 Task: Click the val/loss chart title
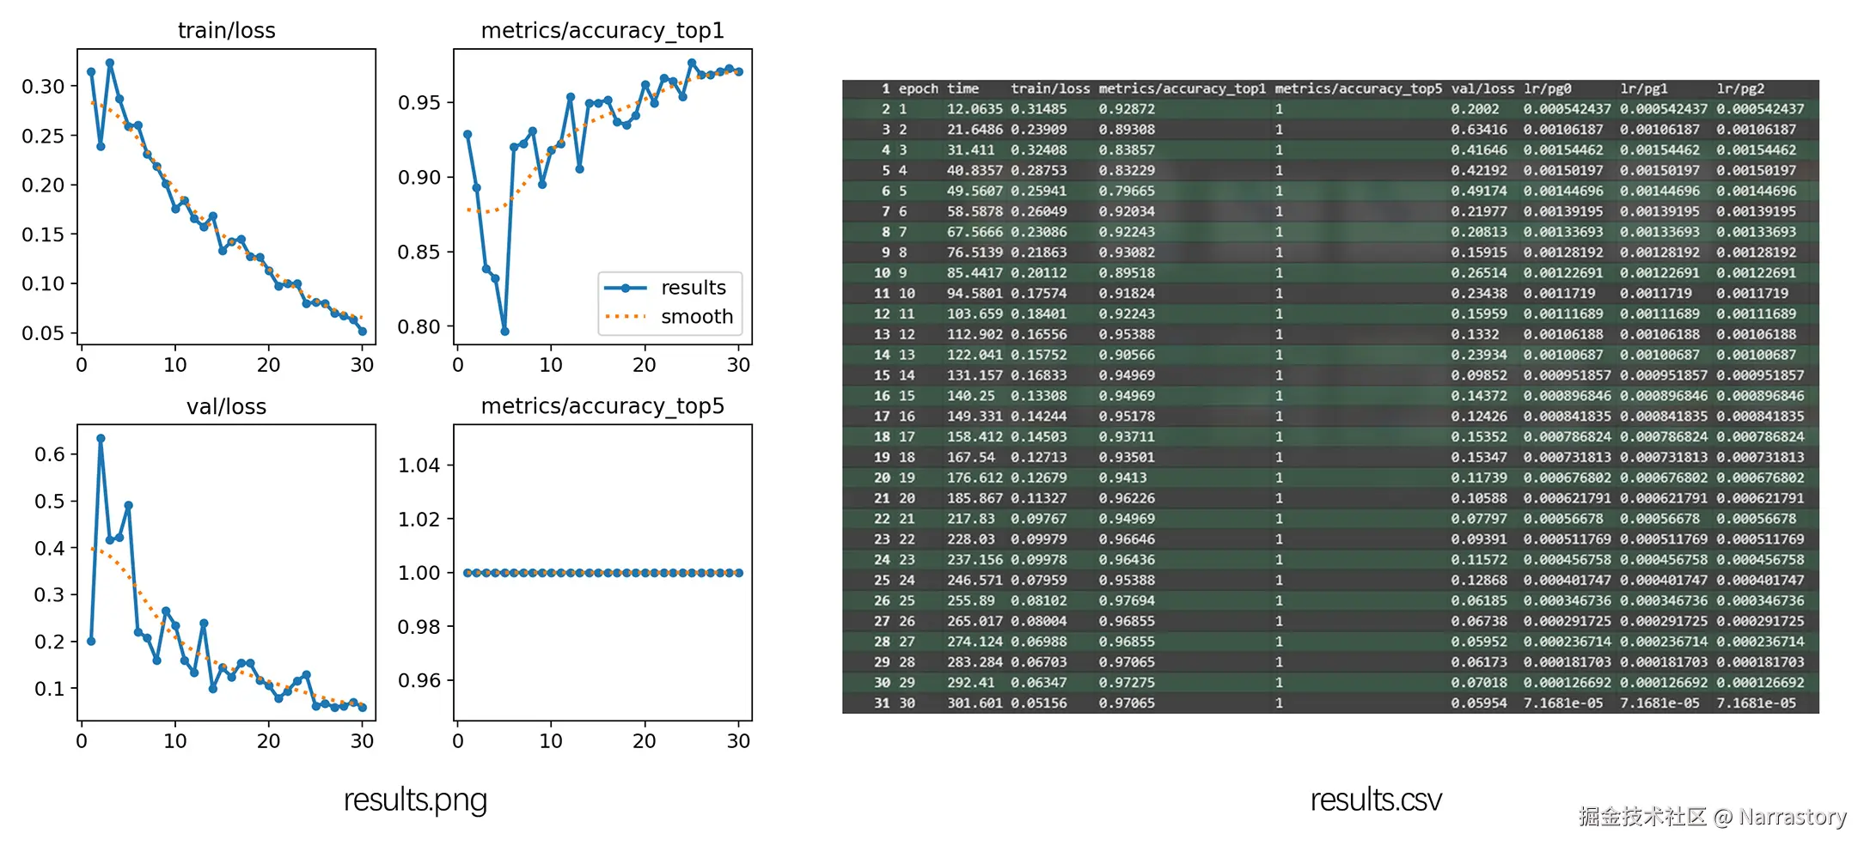point(226,406)
